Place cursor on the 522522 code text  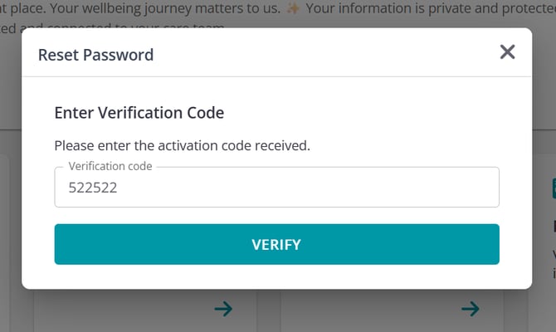coord(92,188)
